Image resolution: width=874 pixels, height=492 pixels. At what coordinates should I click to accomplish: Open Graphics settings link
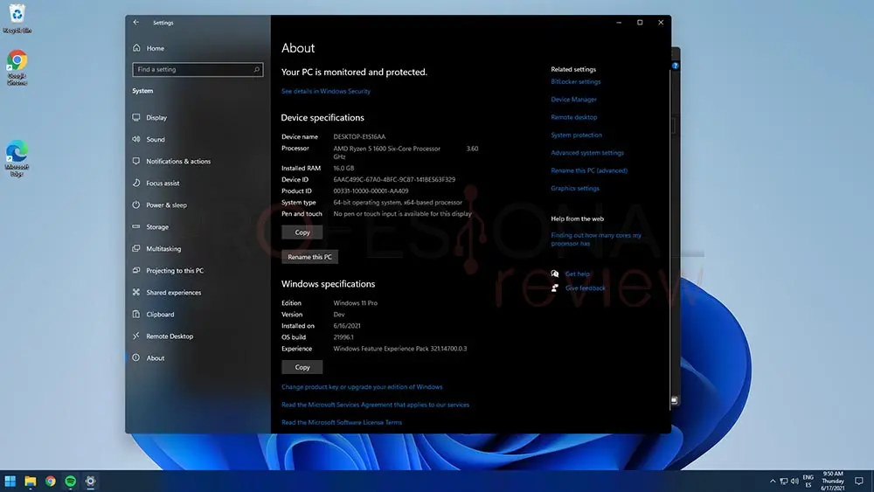click(x=575, y=189)
